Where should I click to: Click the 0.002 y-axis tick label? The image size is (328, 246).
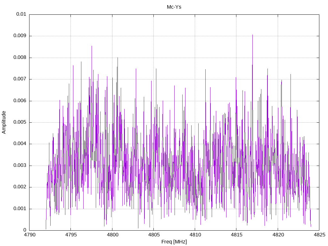pyautogui.click(x=20, y=187)
